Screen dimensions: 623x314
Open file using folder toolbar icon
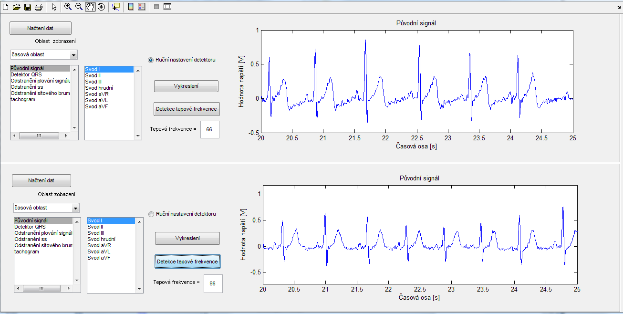(17, 7)
